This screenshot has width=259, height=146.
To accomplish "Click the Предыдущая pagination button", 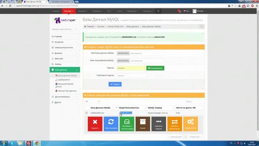I will pos(175,137).
